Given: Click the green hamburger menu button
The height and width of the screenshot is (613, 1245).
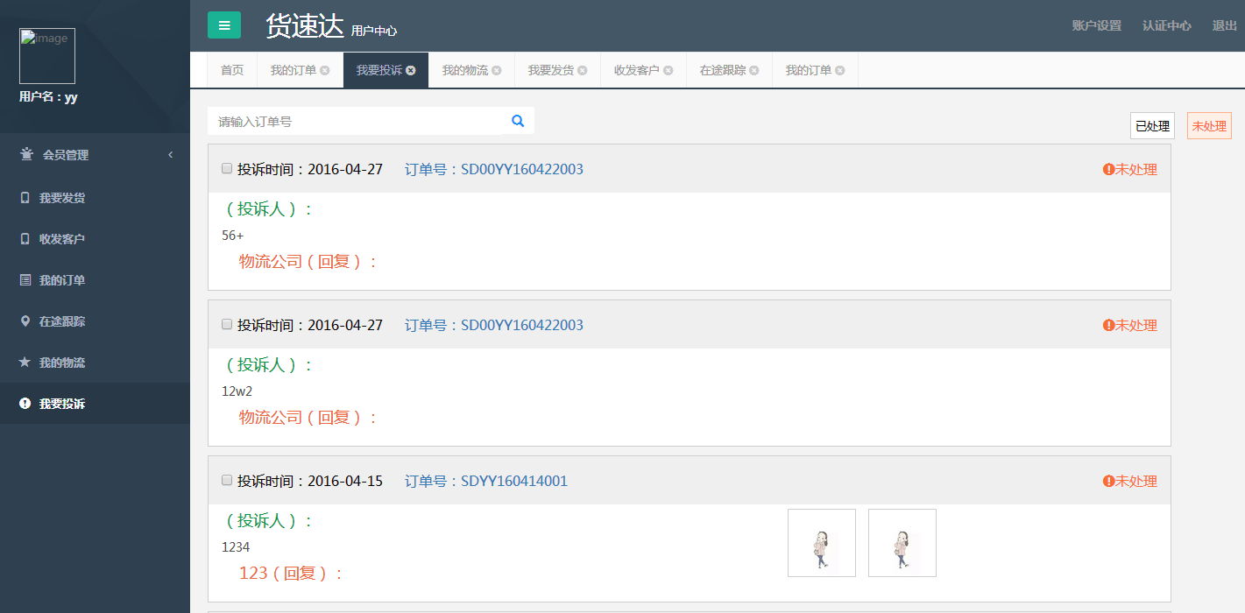Looking at the screenshot, I should 224,25.
